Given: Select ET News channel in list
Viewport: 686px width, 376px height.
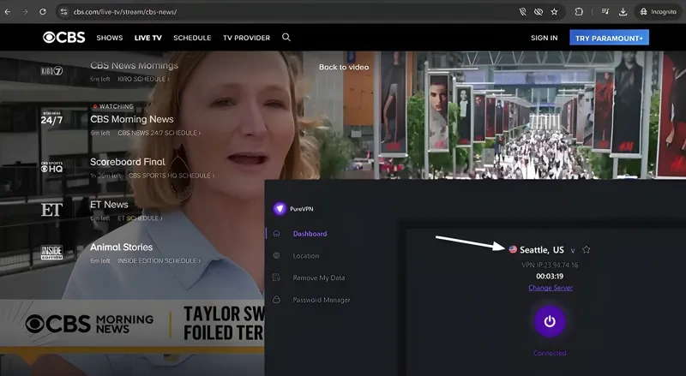Looking at the screenshot, I should pyautogui.click(x=109, y=205).
